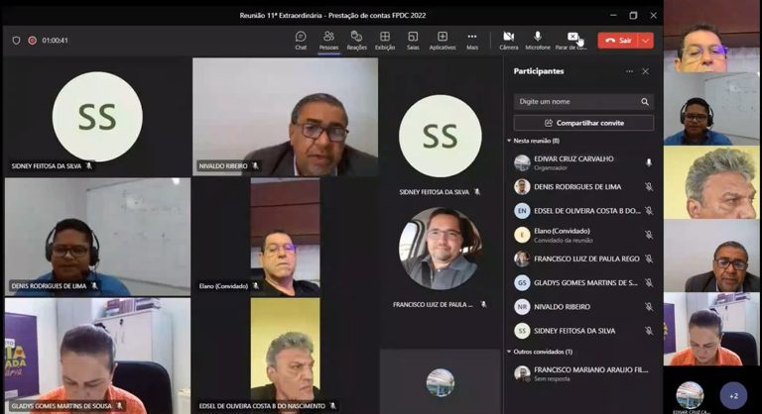Click the DENIS RODRIGUES DE LIMA video tile
Image resolution: width=762 pixels, height=414 pixels.
pos(97,237)
